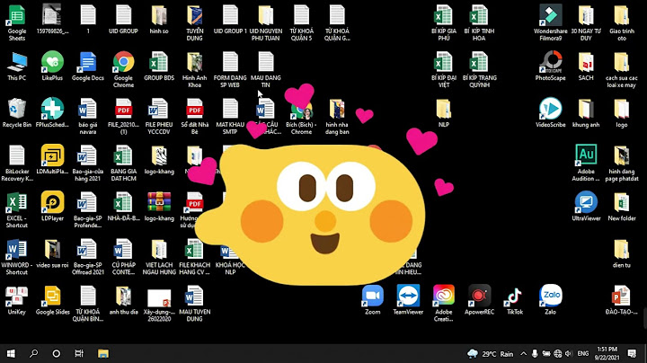Open taskbar Search
This screenshot has height=363, width=647.
(34, 353)
